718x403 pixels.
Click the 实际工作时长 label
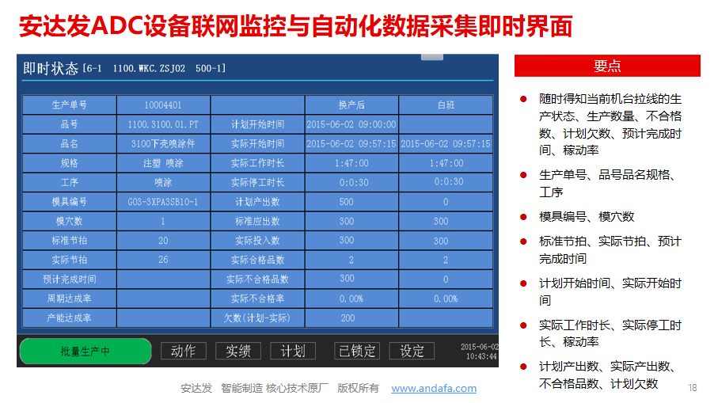(257, 163)
